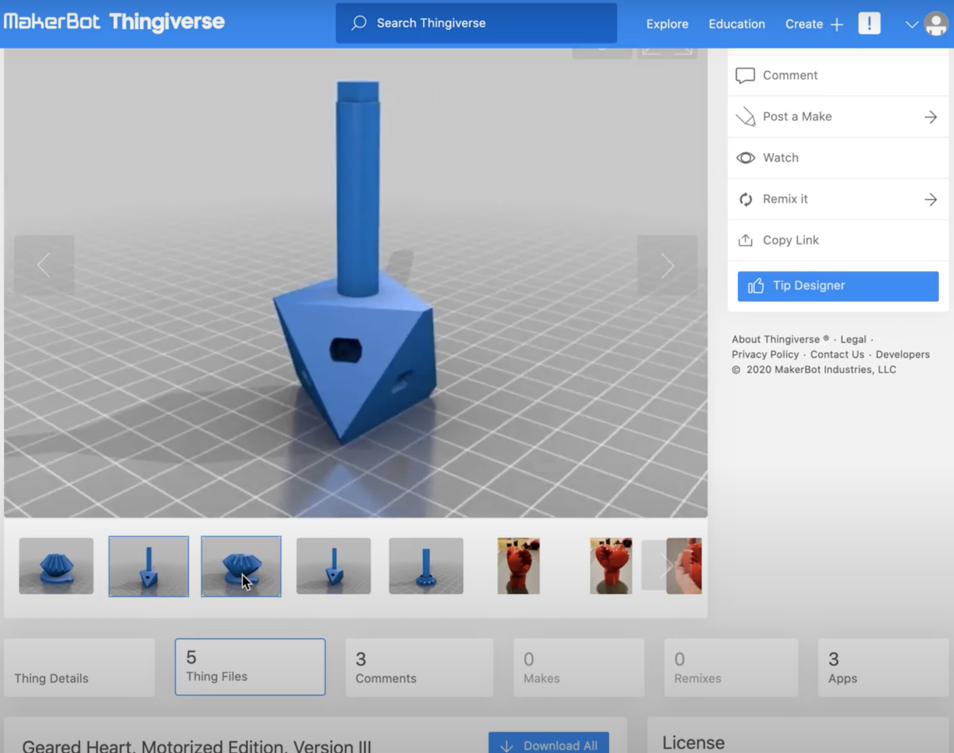Click the Geared Heart title text

(x=197, y=746)
